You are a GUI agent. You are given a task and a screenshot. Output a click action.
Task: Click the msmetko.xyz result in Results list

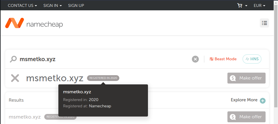(25, 117)
